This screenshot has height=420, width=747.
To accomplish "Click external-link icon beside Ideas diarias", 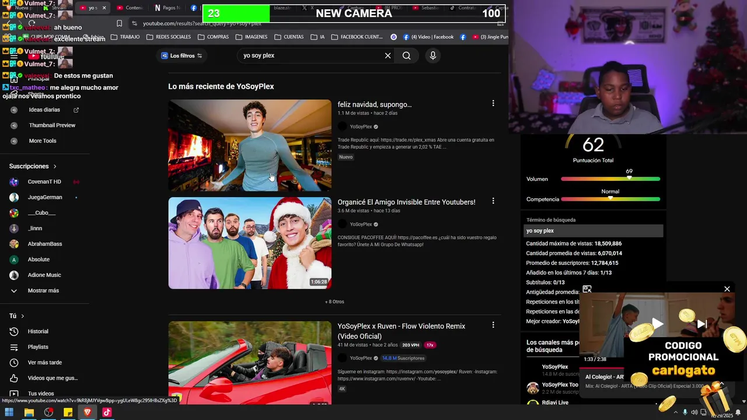I will tap(76, 110).
